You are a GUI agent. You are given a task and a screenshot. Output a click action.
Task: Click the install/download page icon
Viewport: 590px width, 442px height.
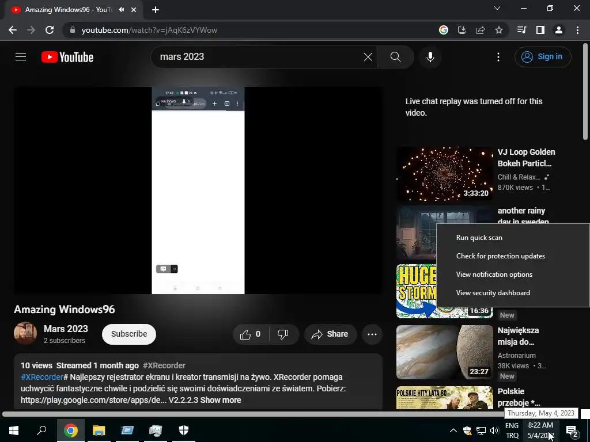pos(462,30)
